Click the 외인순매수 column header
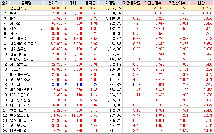The width and height of the screenshot is (214, 134). pyautogui.click(x=153, y=3)
